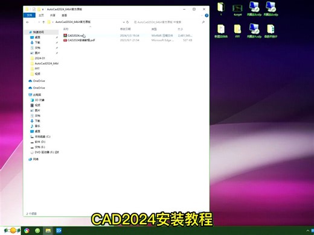Click the folder search input box
The width and height of the screenshot is (314, 235).
(x=167, y=22)
